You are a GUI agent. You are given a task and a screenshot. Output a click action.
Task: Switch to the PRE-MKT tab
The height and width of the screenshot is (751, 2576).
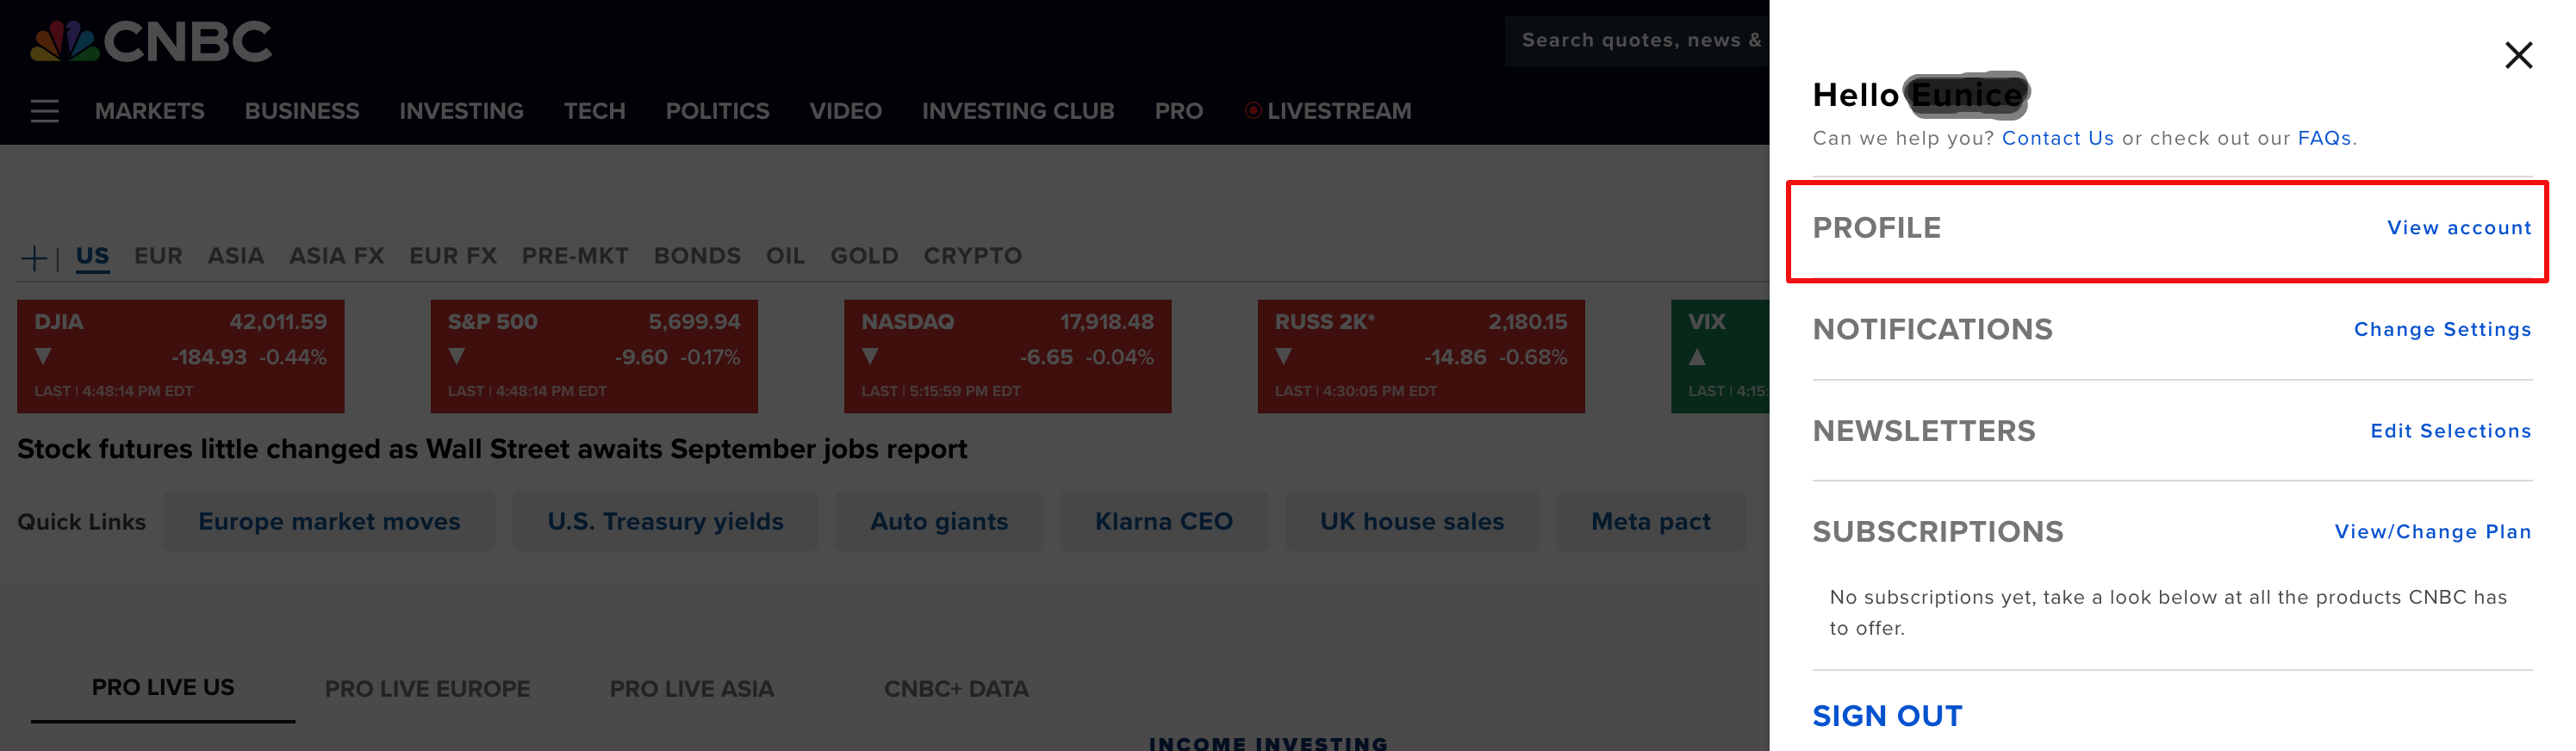pos(574,256)
